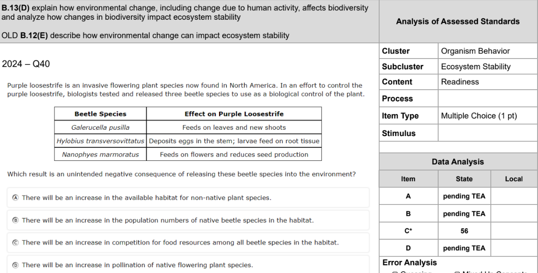Click the Beetle Species column header

(100, 114)
